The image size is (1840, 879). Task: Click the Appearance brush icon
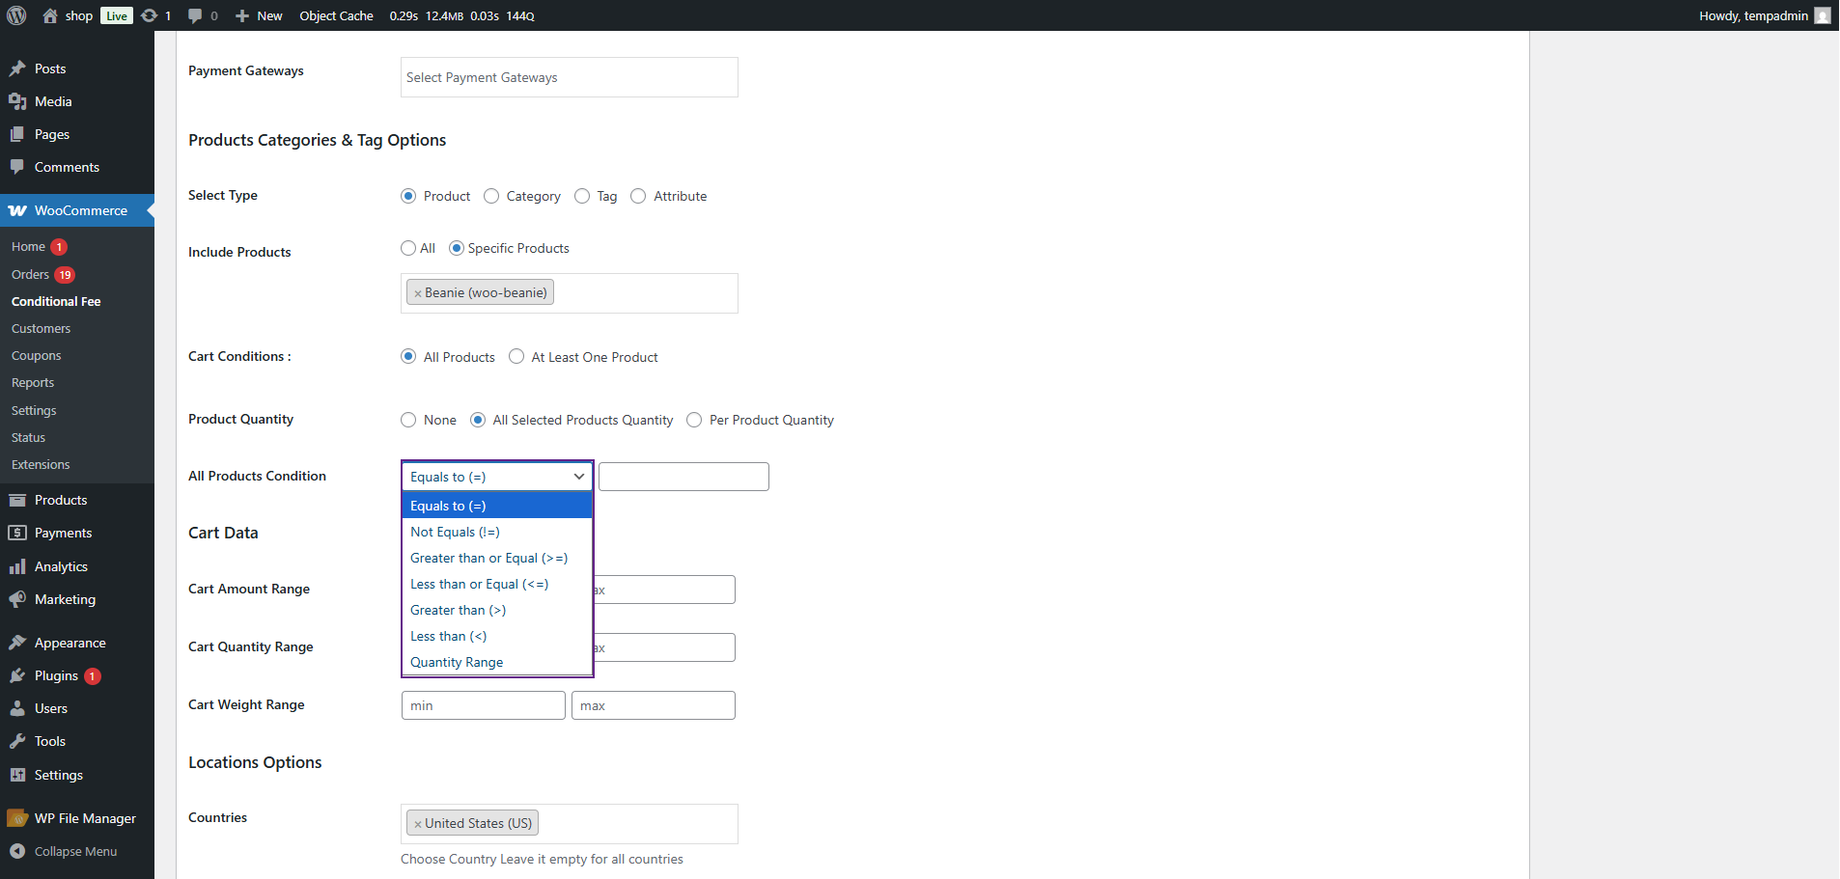(17, 643)
